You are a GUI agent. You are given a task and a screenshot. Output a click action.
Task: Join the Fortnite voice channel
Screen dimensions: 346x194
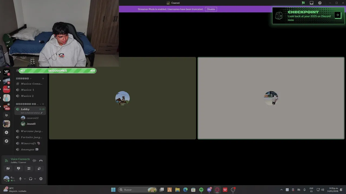pos(30,137)
